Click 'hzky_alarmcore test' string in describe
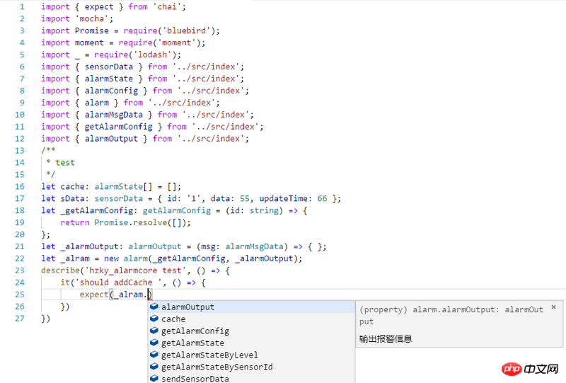 (x=135, y=270)
